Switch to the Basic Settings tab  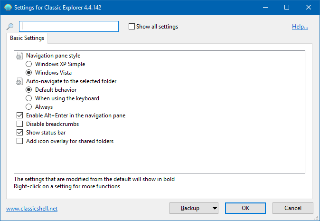27,38
